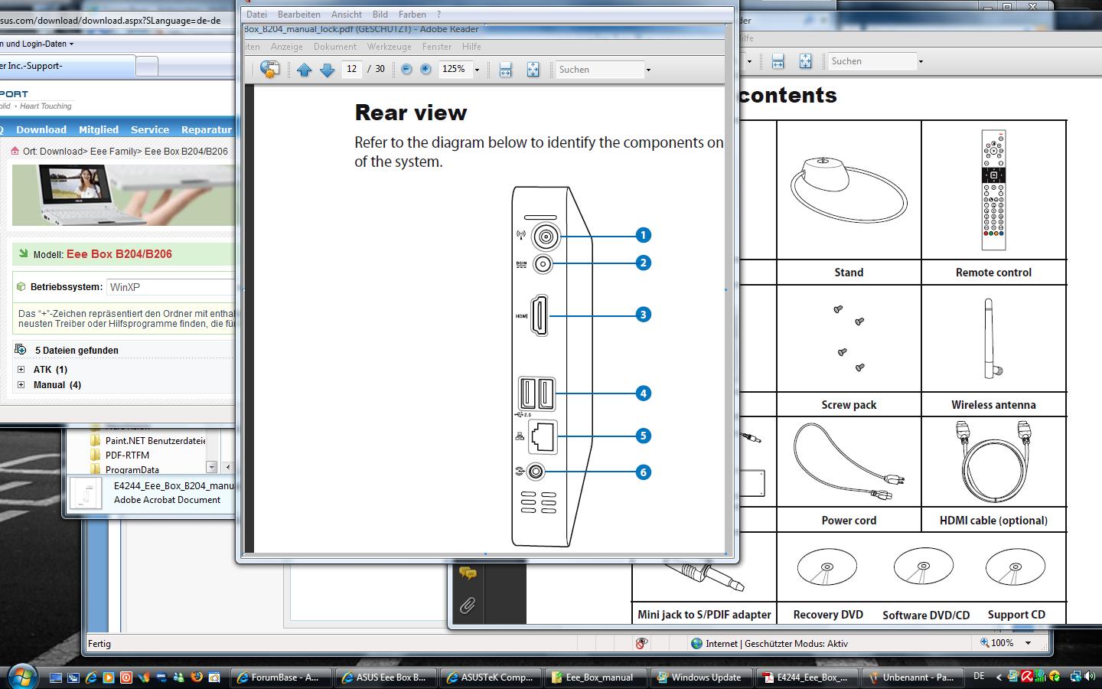
Task: Open the Farben menu
Action: tap(412, 14)
